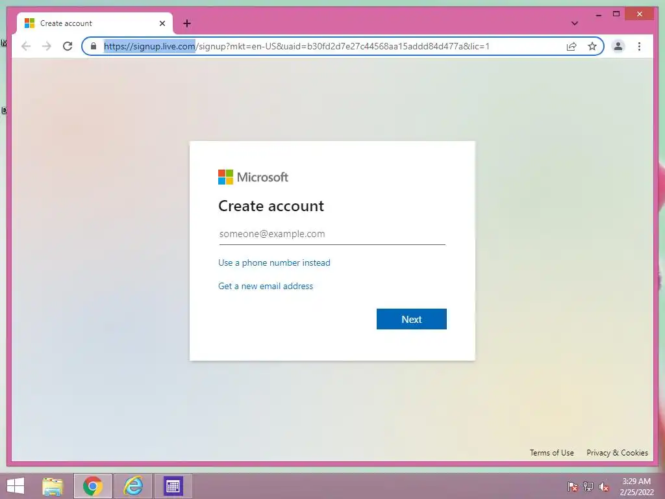Open the Privacy & Cookies link
Image resolution: width=665 pixels, height=499 pixels.
pos(617,453)
